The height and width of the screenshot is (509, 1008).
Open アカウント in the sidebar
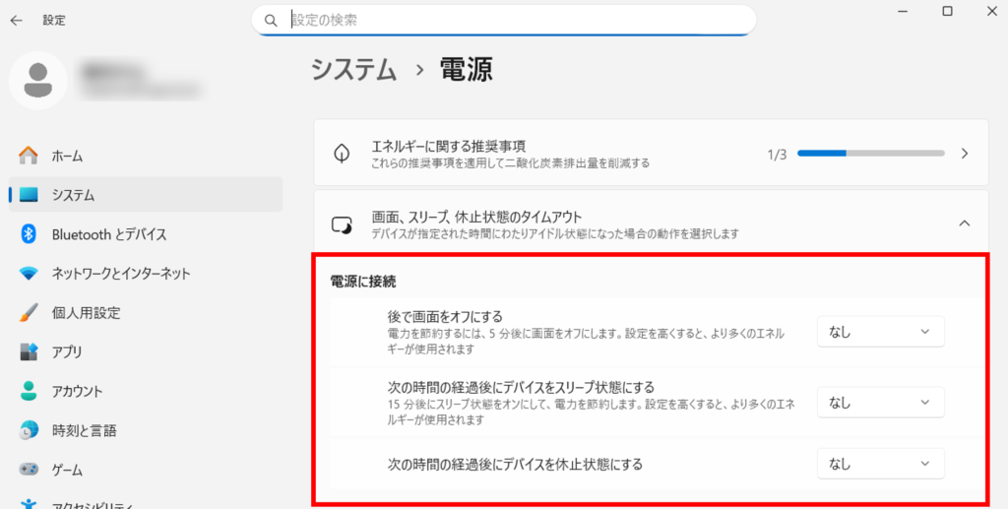click(77, 391)
